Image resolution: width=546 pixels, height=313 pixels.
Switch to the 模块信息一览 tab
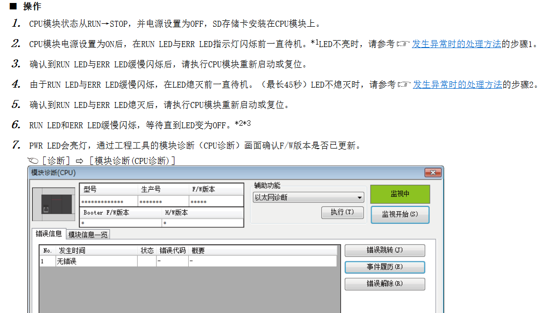coord(88,234)
